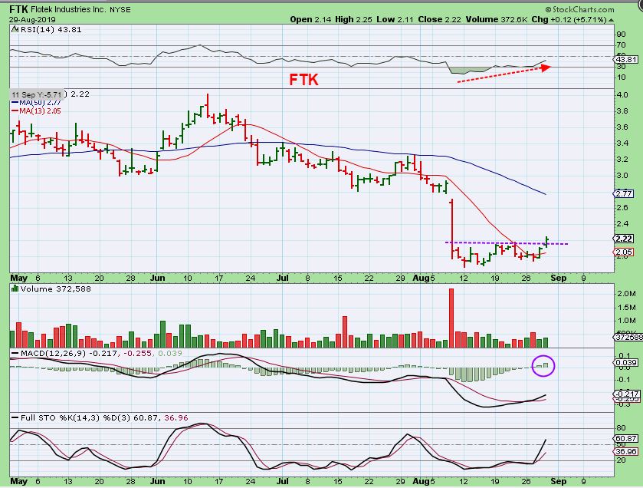The width and height of the screenshot is (643, 488).
Task: Click the up triangle after the Chg percentage
Action: click(x=612, y=20)
